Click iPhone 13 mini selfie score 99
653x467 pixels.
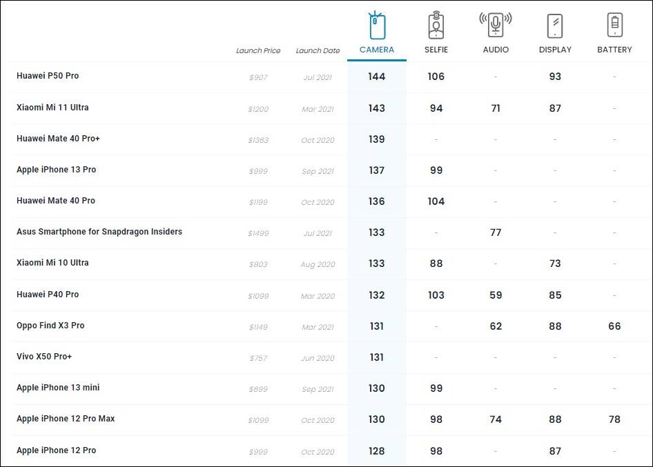coord(436,388)
